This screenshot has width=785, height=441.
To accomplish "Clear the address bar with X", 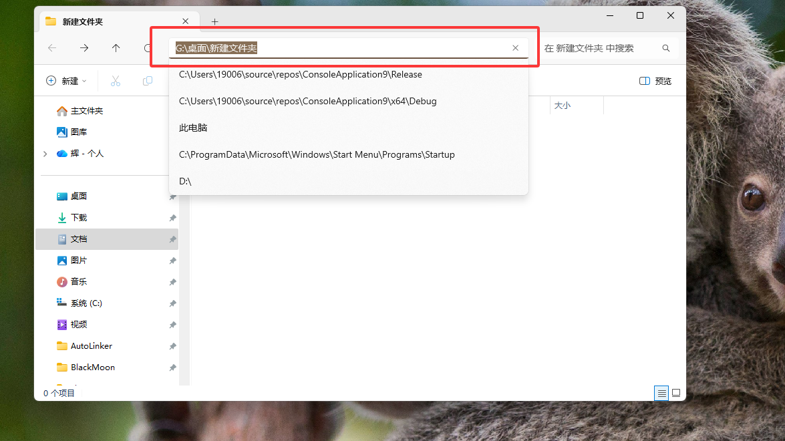I will click(515, 48).
